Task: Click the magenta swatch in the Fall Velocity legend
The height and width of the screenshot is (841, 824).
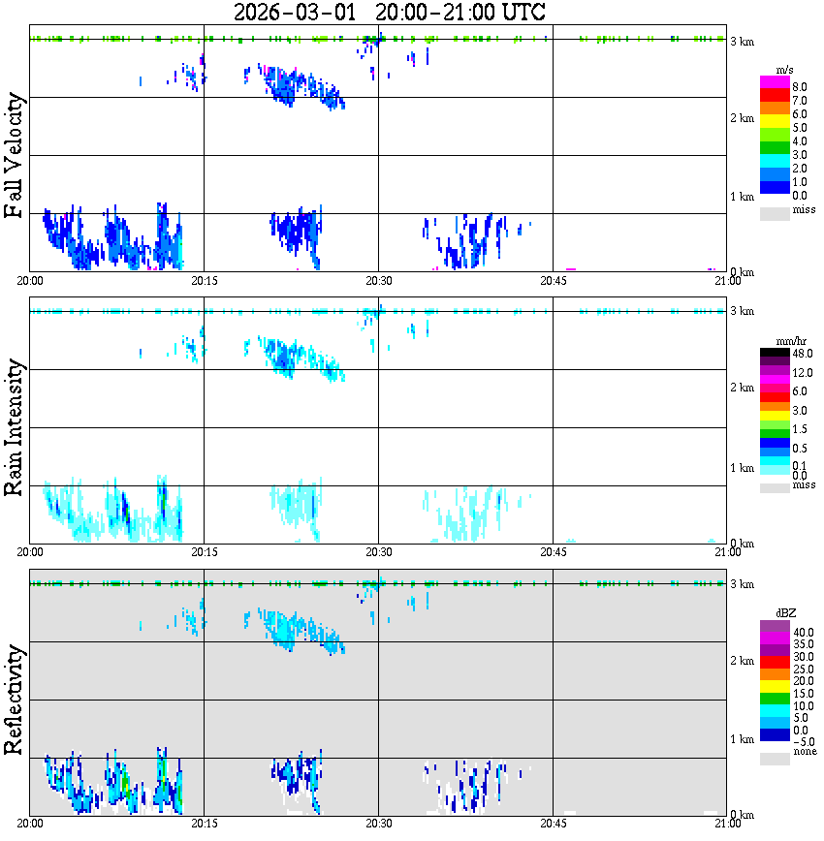Action: click(x=775, y=82)
